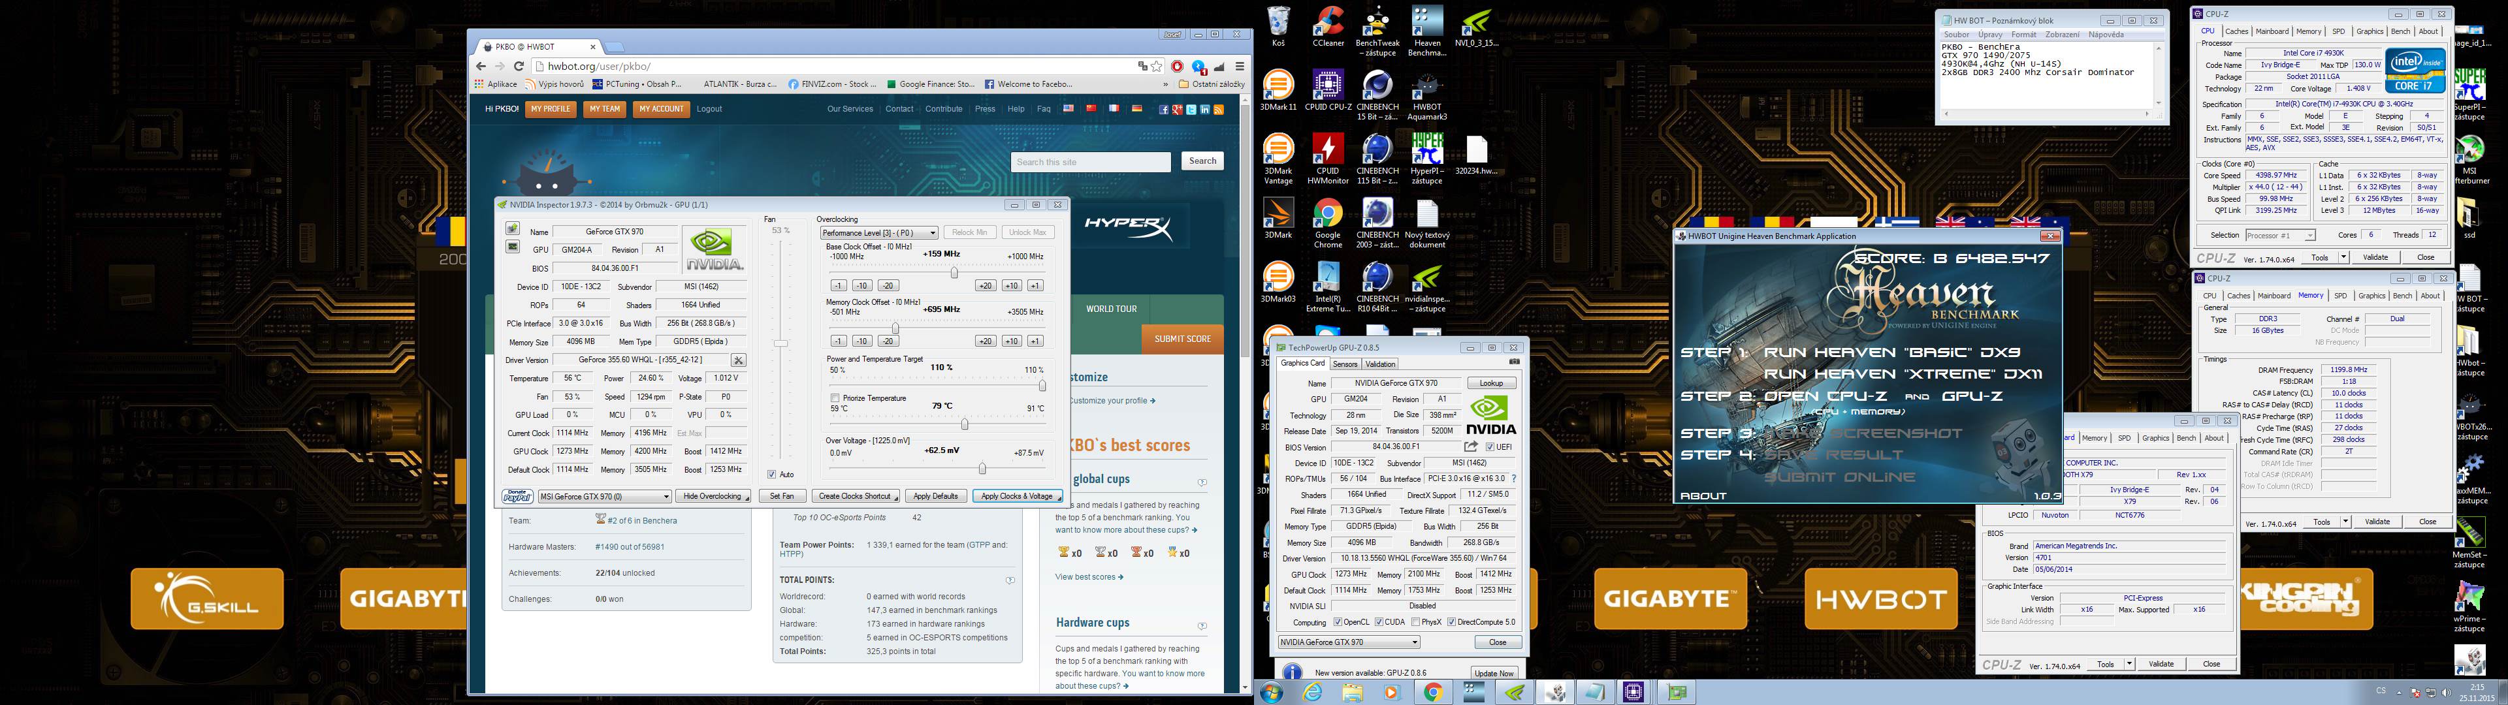This screenshot has height=705, width=2508.
Task: Toggle the DirectCompute 5.0 checkbox
Action: click(1451, 622)
